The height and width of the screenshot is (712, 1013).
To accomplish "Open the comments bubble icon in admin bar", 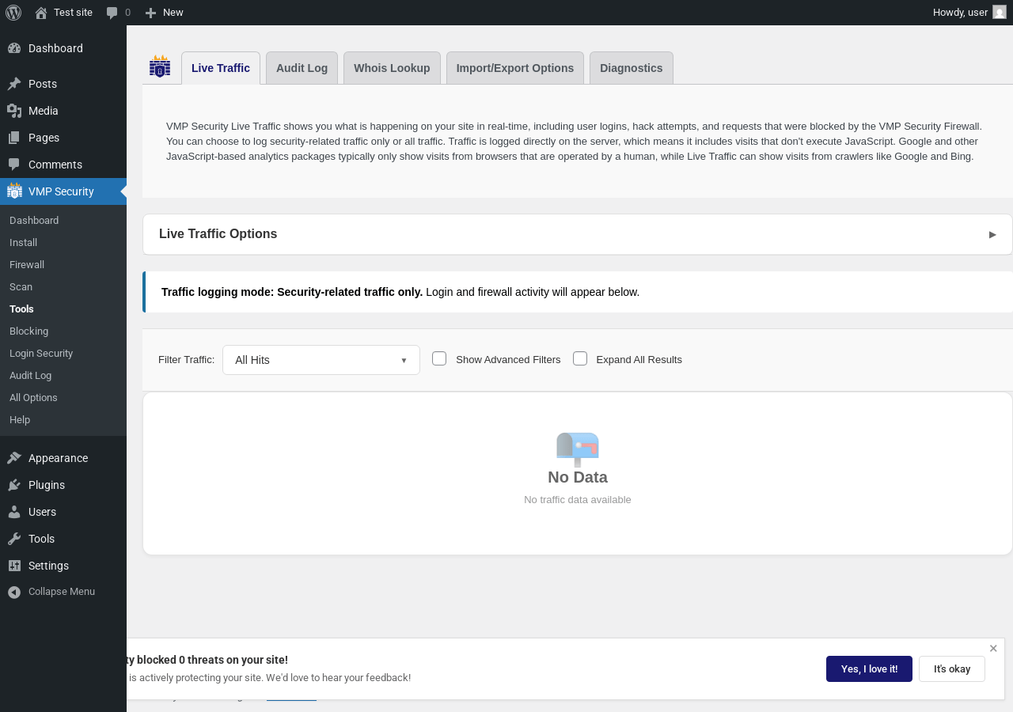I will 112,13.
